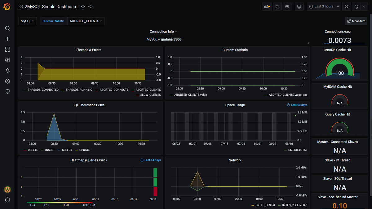Open the MySQL datasource dropdown
Viewport: 372px width, 209px height.
[27, 21]
